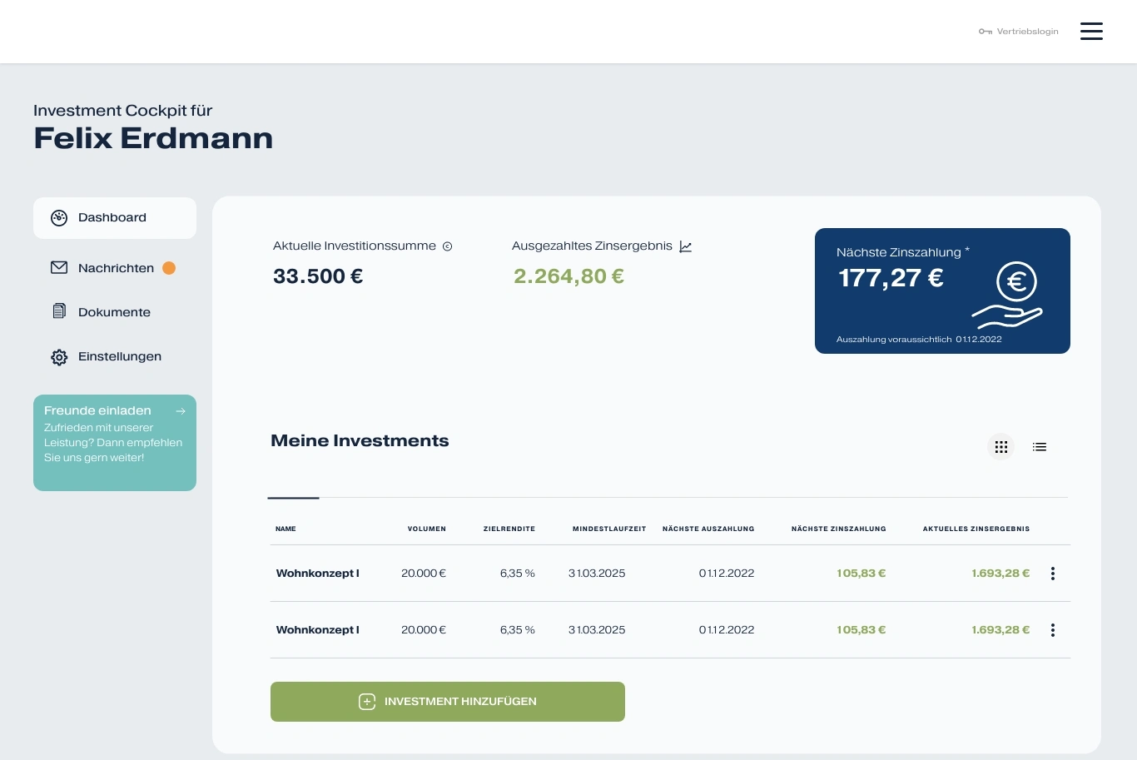The width and height of the screenshot is (1137, 760).
Task: Select the 33.500 € investment sum value
Action: pyautogui.click(x=318, y=276)
